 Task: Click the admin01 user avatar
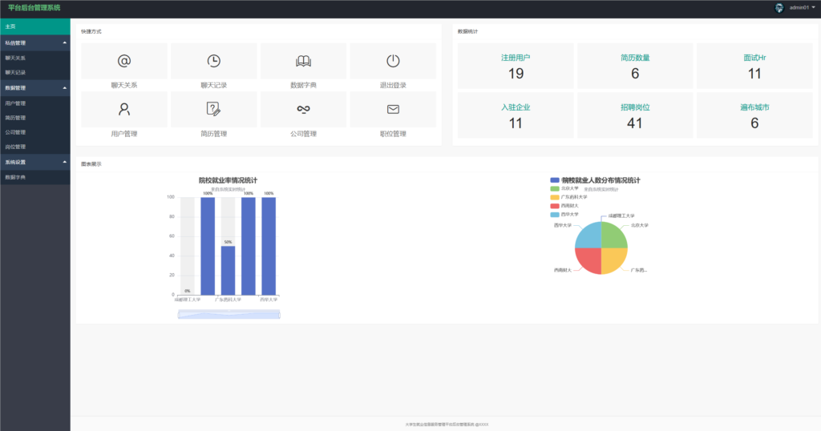779,7
